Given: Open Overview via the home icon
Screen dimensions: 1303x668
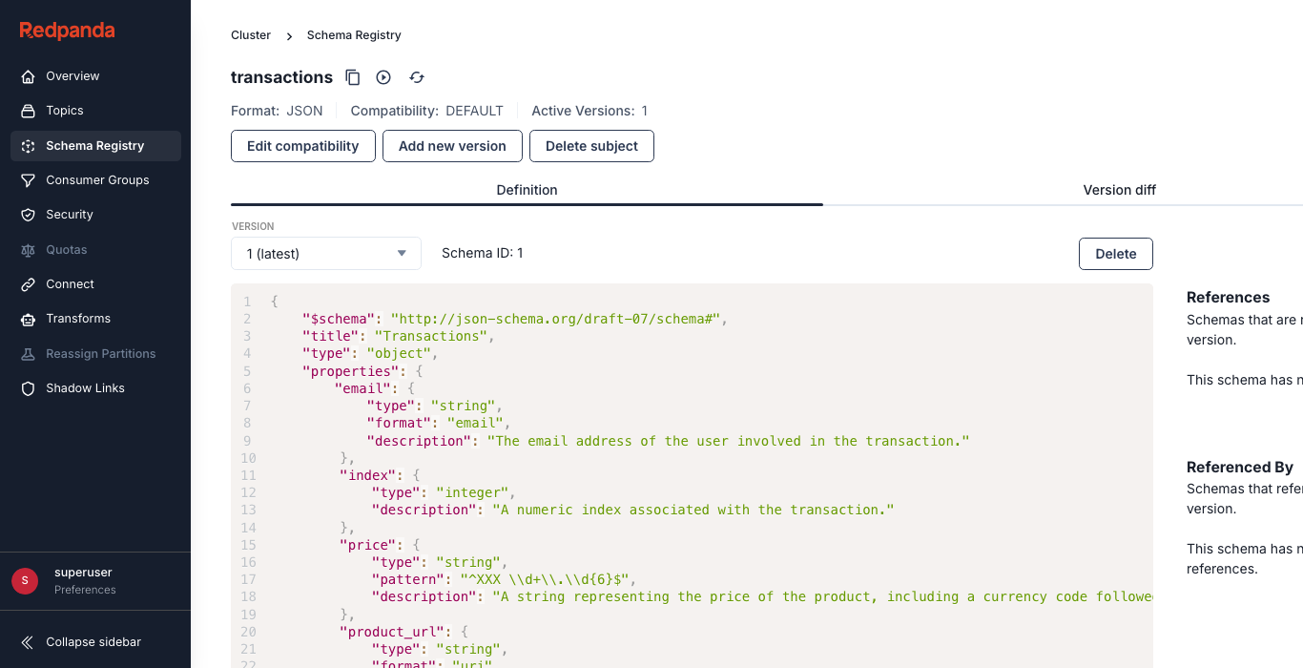Looking at the screenshot, I should tap(29, 76).
